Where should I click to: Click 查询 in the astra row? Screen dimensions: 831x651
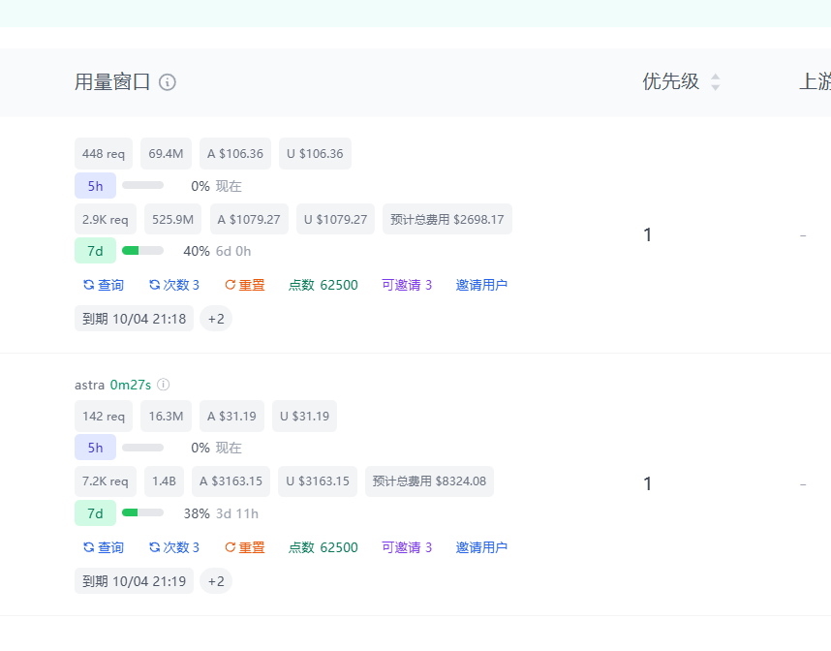[104, 547]
